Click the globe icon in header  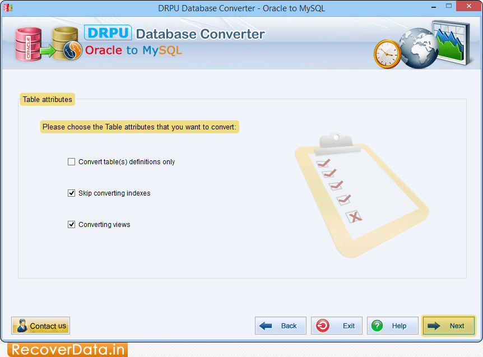(x=419, y=48)
